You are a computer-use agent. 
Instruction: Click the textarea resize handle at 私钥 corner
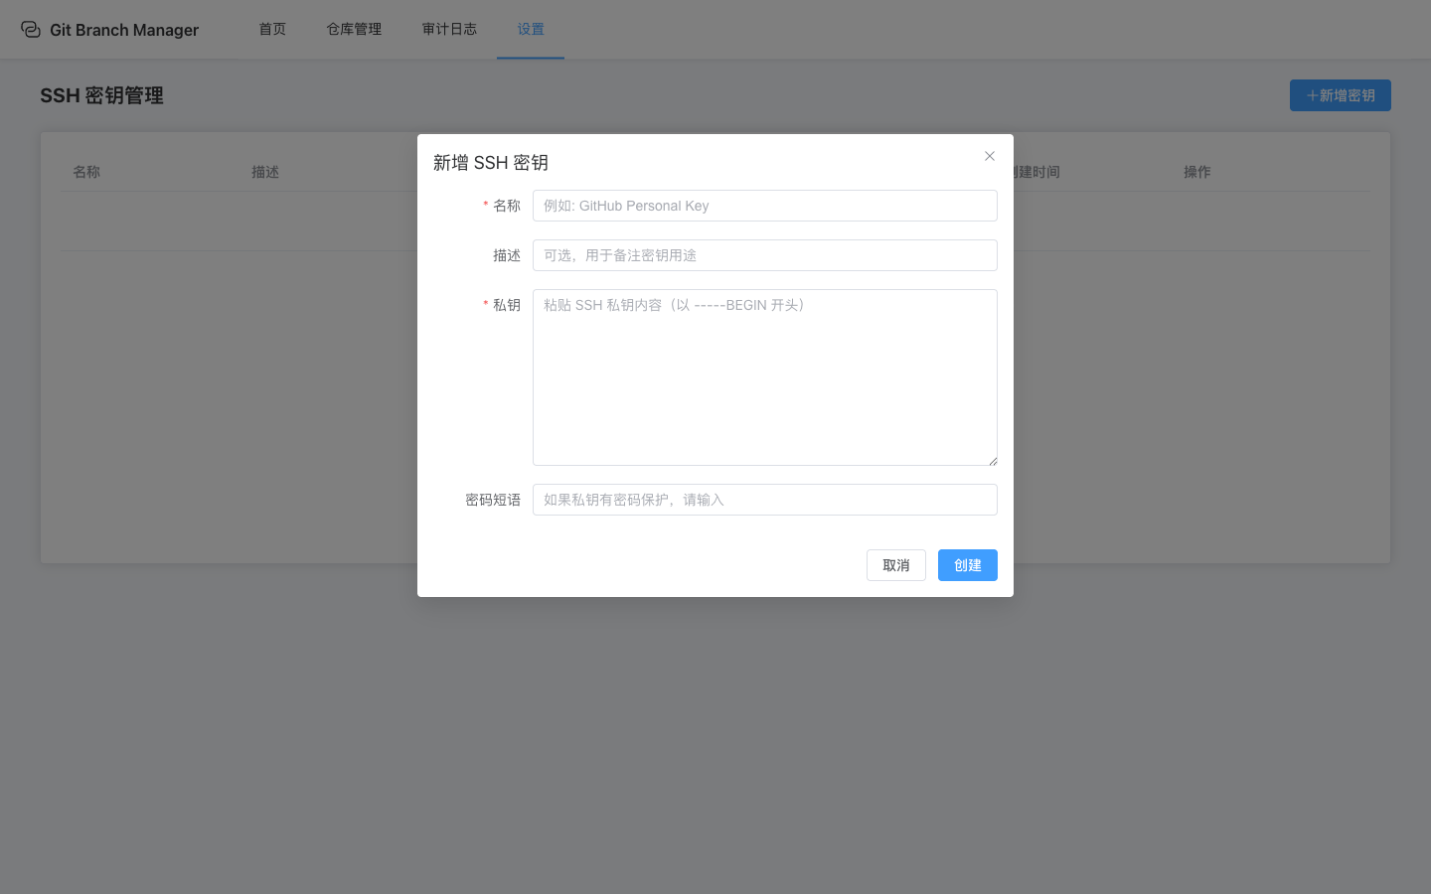pos(992,459)
